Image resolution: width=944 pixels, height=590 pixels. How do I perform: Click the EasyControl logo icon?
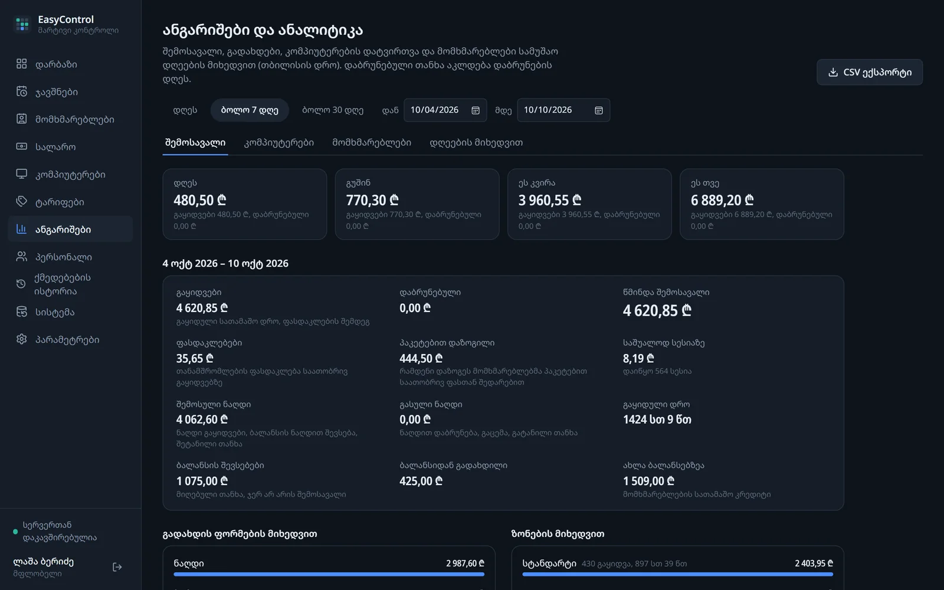pos(22,24)
